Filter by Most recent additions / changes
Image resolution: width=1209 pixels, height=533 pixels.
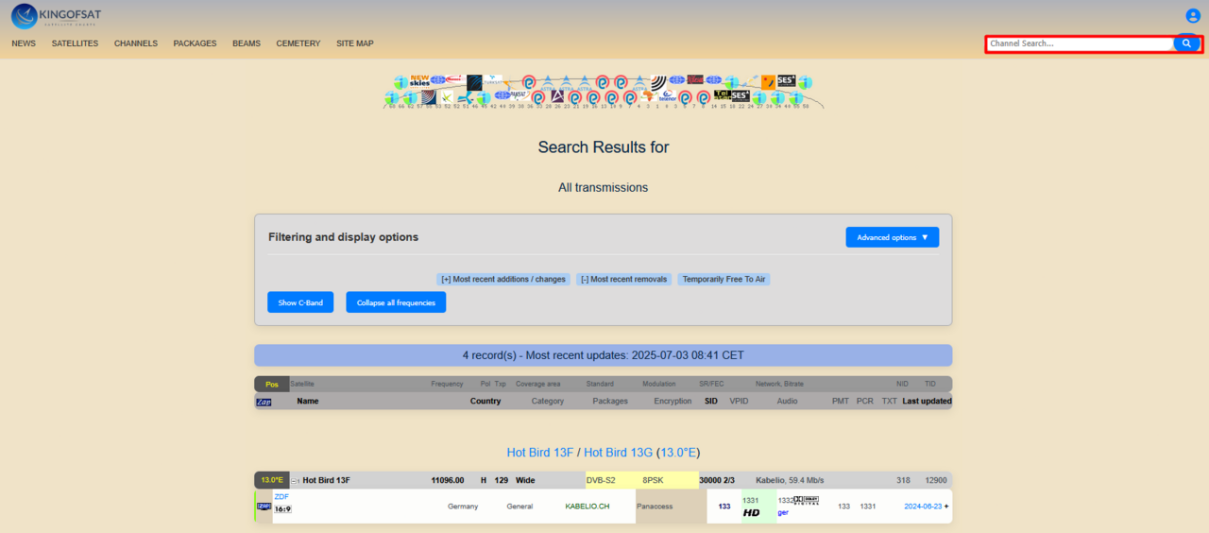[x=503, y=279]
